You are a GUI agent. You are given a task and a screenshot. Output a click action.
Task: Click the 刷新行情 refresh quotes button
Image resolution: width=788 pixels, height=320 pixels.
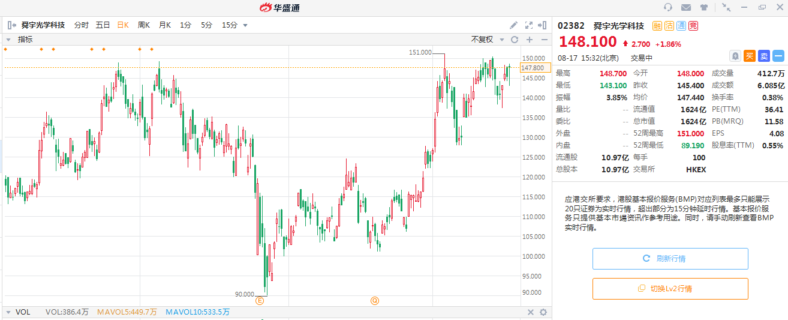(670, 259)
